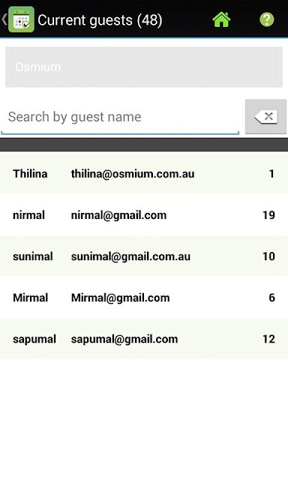Tap count 12 in sapumal's row

(x=268, y=339)
